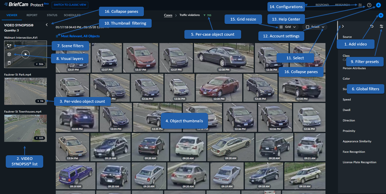This screenshot has height=194, width=386.
Task: Click the VIDEO SYNOPSIS® panel heading
Action: click(19, 25)
